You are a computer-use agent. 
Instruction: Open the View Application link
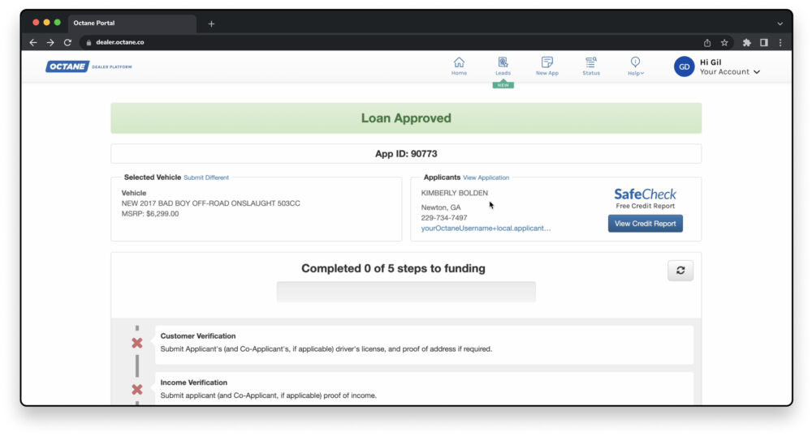point(486,177)
